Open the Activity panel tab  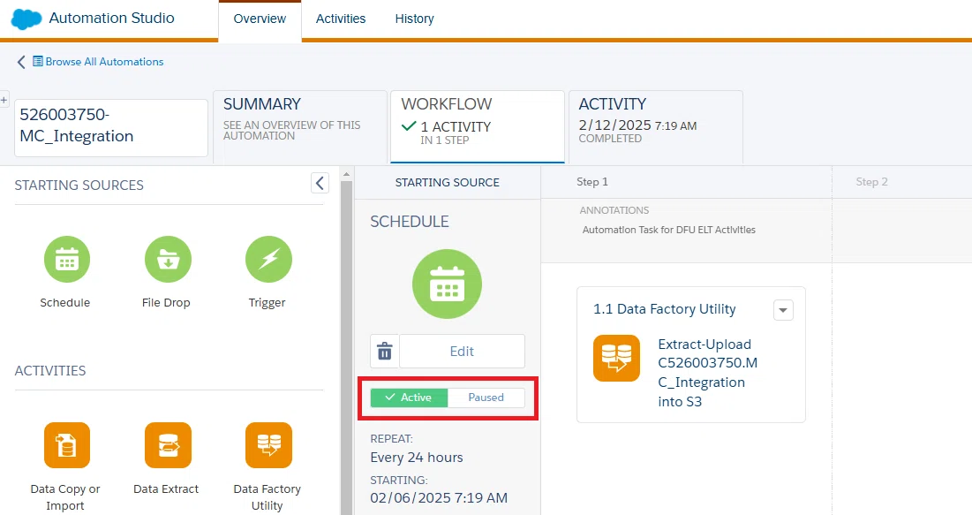tap(656, 126)
